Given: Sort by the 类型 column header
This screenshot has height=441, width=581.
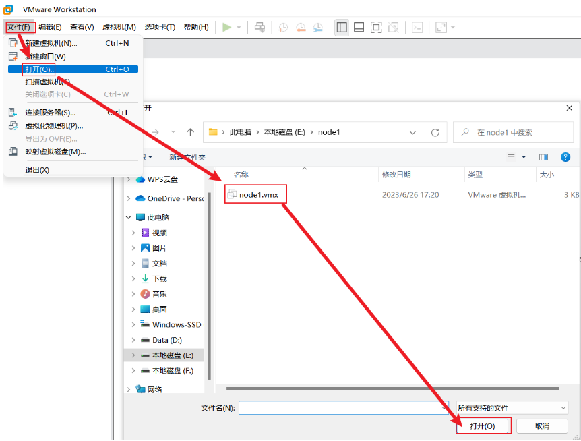Looking at the screenshot, I should point(475,175).
